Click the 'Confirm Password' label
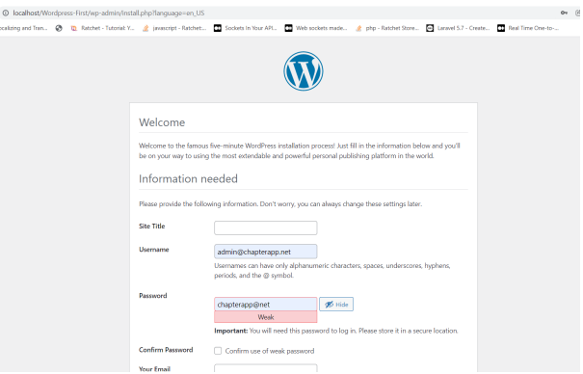The image size is (583, 374). 166,350
